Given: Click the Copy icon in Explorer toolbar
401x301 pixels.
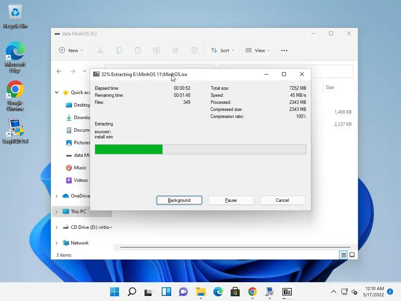Looking at the screenshot, I should (x=119, y=51).
